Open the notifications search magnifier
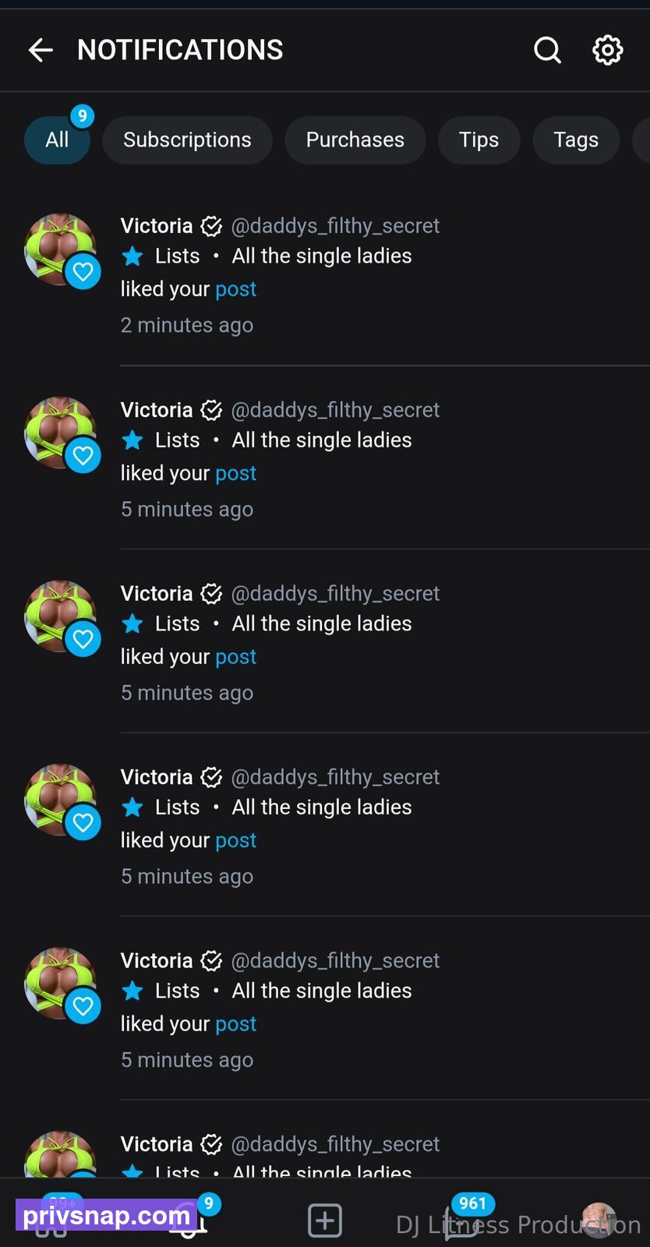The height and width of the screenshot is (1247, 650). [547, 50]
